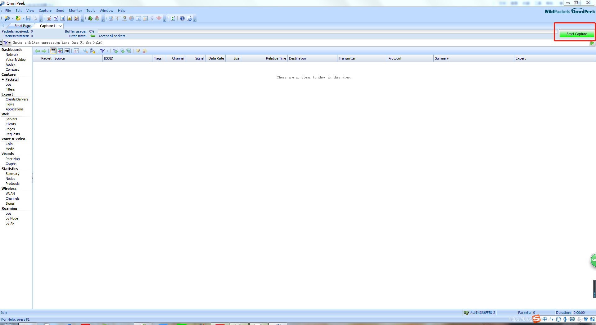This screenshot has width=596, height=325.
Task: Click the filter expression input field
Action: [300, 43]
